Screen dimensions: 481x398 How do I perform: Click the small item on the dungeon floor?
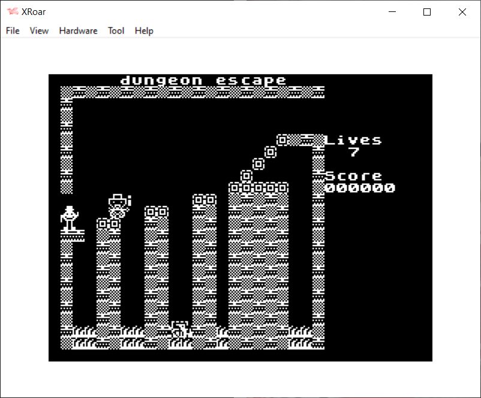(180, 330)
